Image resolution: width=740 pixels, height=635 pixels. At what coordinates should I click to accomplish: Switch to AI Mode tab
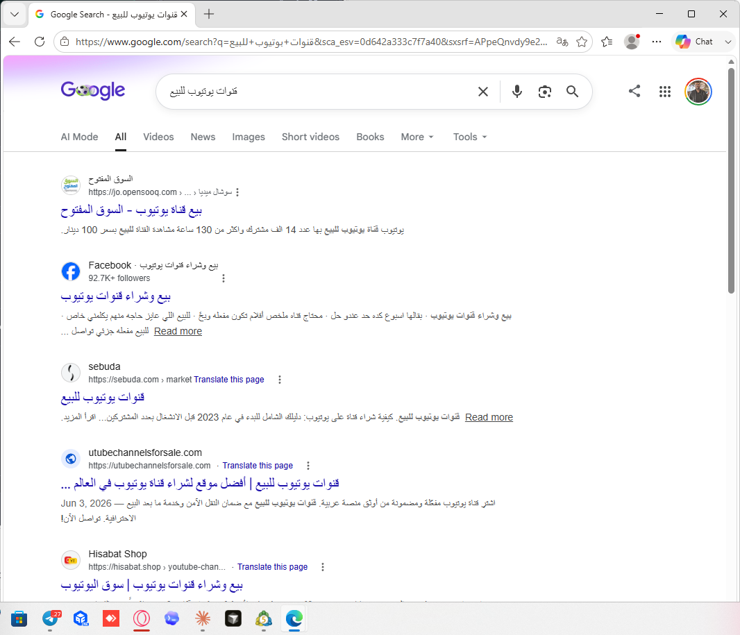click(x=79, y=137)
